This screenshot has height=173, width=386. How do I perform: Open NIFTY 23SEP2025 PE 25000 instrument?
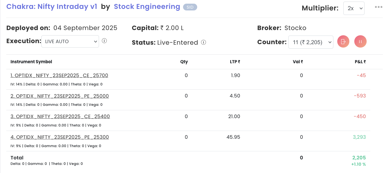pyautogui.click(x=59, y=96)
